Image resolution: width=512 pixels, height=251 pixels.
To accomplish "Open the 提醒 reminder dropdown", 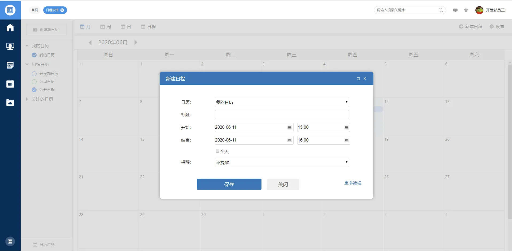I will 282,162.
